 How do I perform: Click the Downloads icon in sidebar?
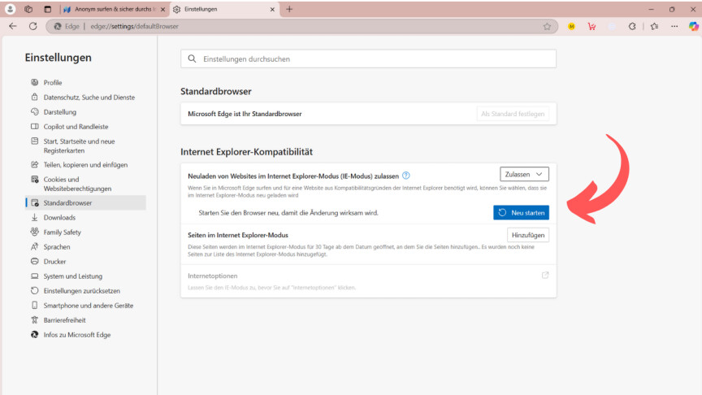pyautogui.click(x=35, y=218)
